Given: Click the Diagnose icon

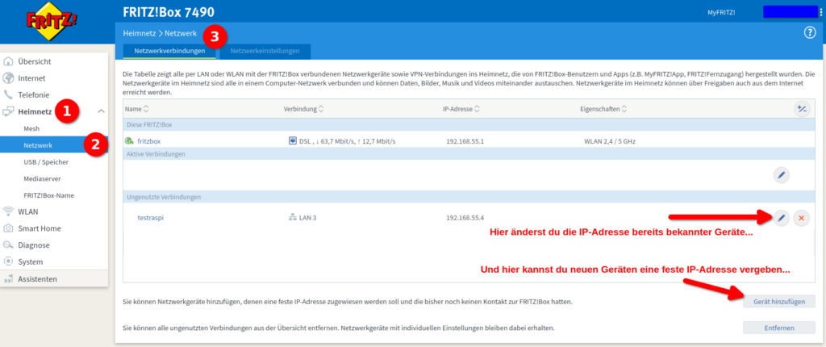Looking at the screenshot, I should pyautogui.click(x=8, y=245).
